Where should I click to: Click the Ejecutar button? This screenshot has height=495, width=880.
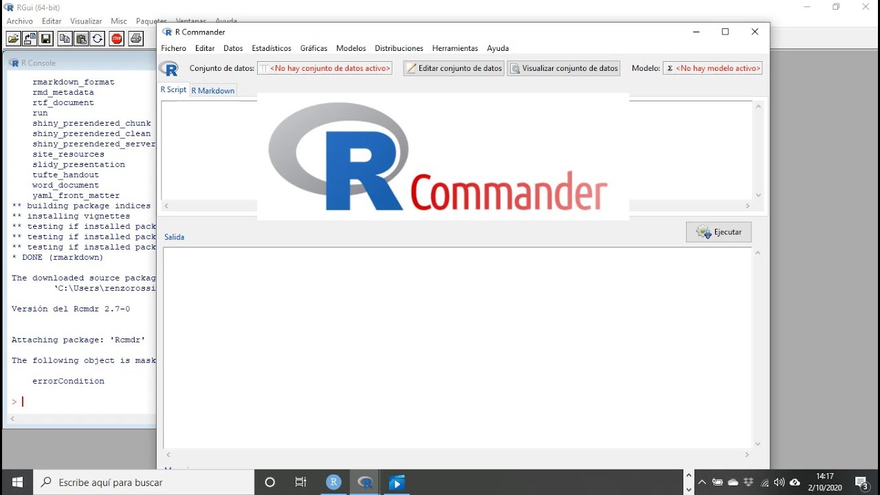718,232
